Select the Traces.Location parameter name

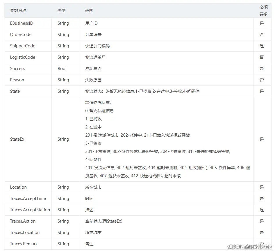(25, 233)
